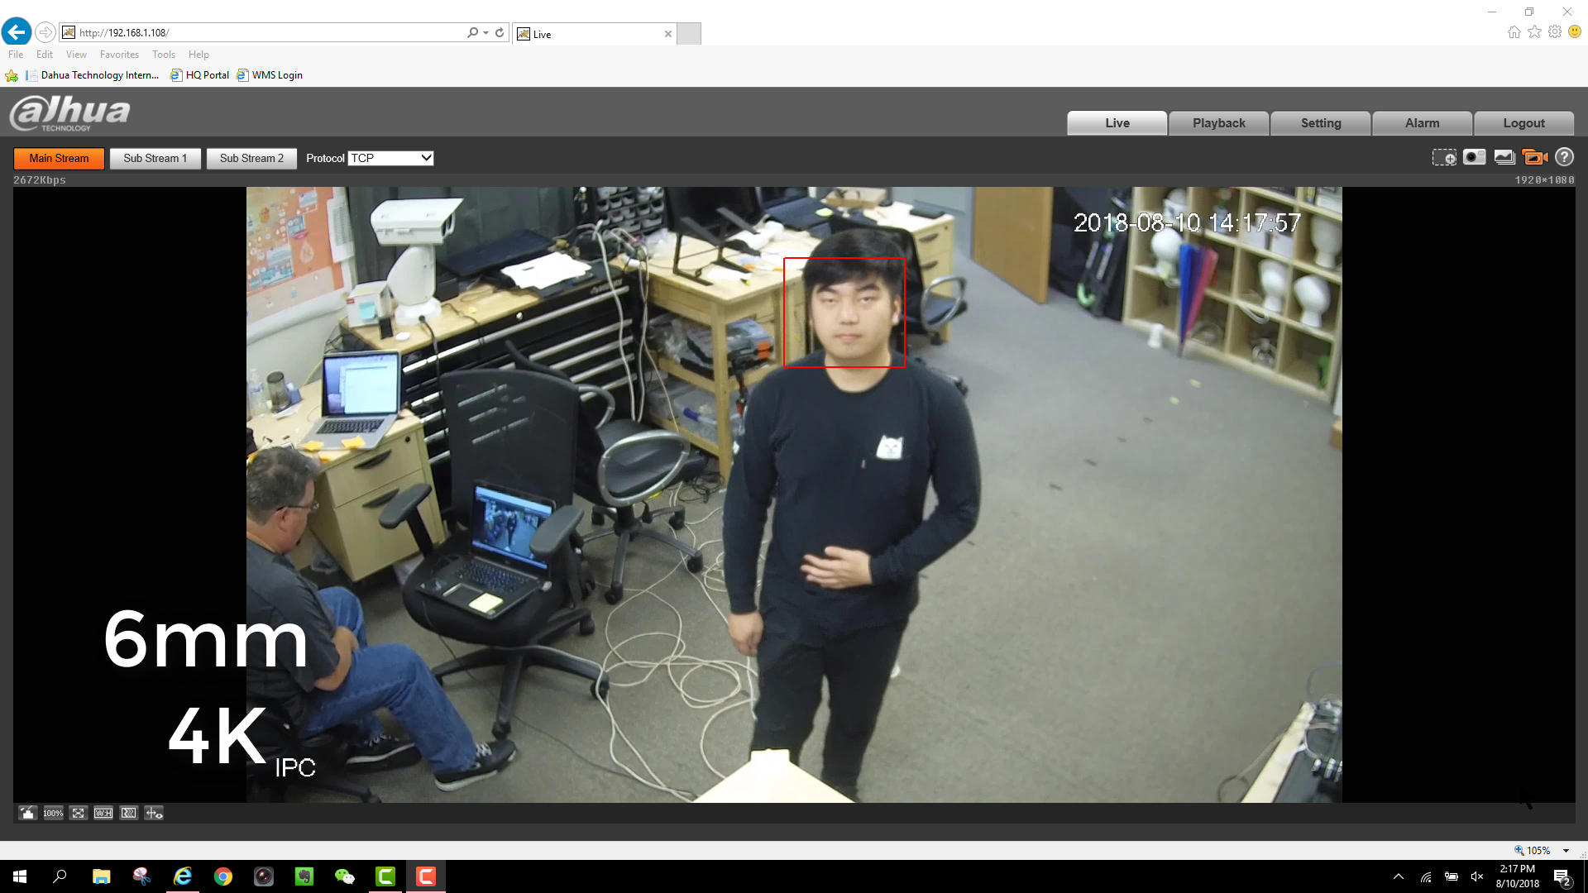Expand the browser zoom level 105% arrow
Viewport: 1588px width, 893px height.
(1566, 850)
